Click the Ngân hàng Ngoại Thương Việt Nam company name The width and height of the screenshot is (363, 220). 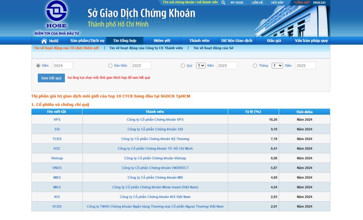pos(155,207)
